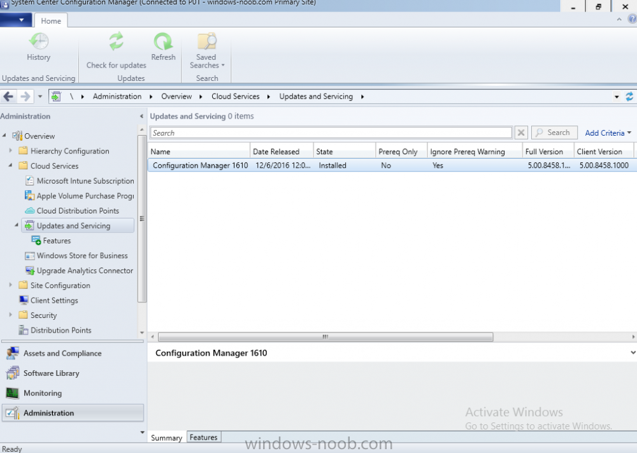Select the Hierarchy Configuration folder
This screenshot has height=453, width=637.
click(64, 151)
